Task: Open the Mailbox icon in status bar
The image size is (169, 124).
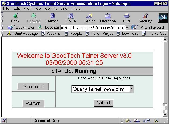Action: click(x=137, y=121)
